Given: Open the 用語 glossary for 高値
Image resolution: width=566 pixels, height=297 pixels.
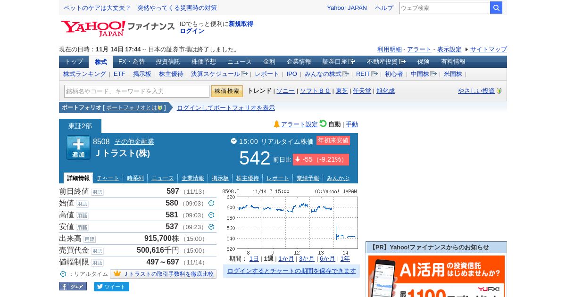Looking at the screenshot, I should click(82, 215).
